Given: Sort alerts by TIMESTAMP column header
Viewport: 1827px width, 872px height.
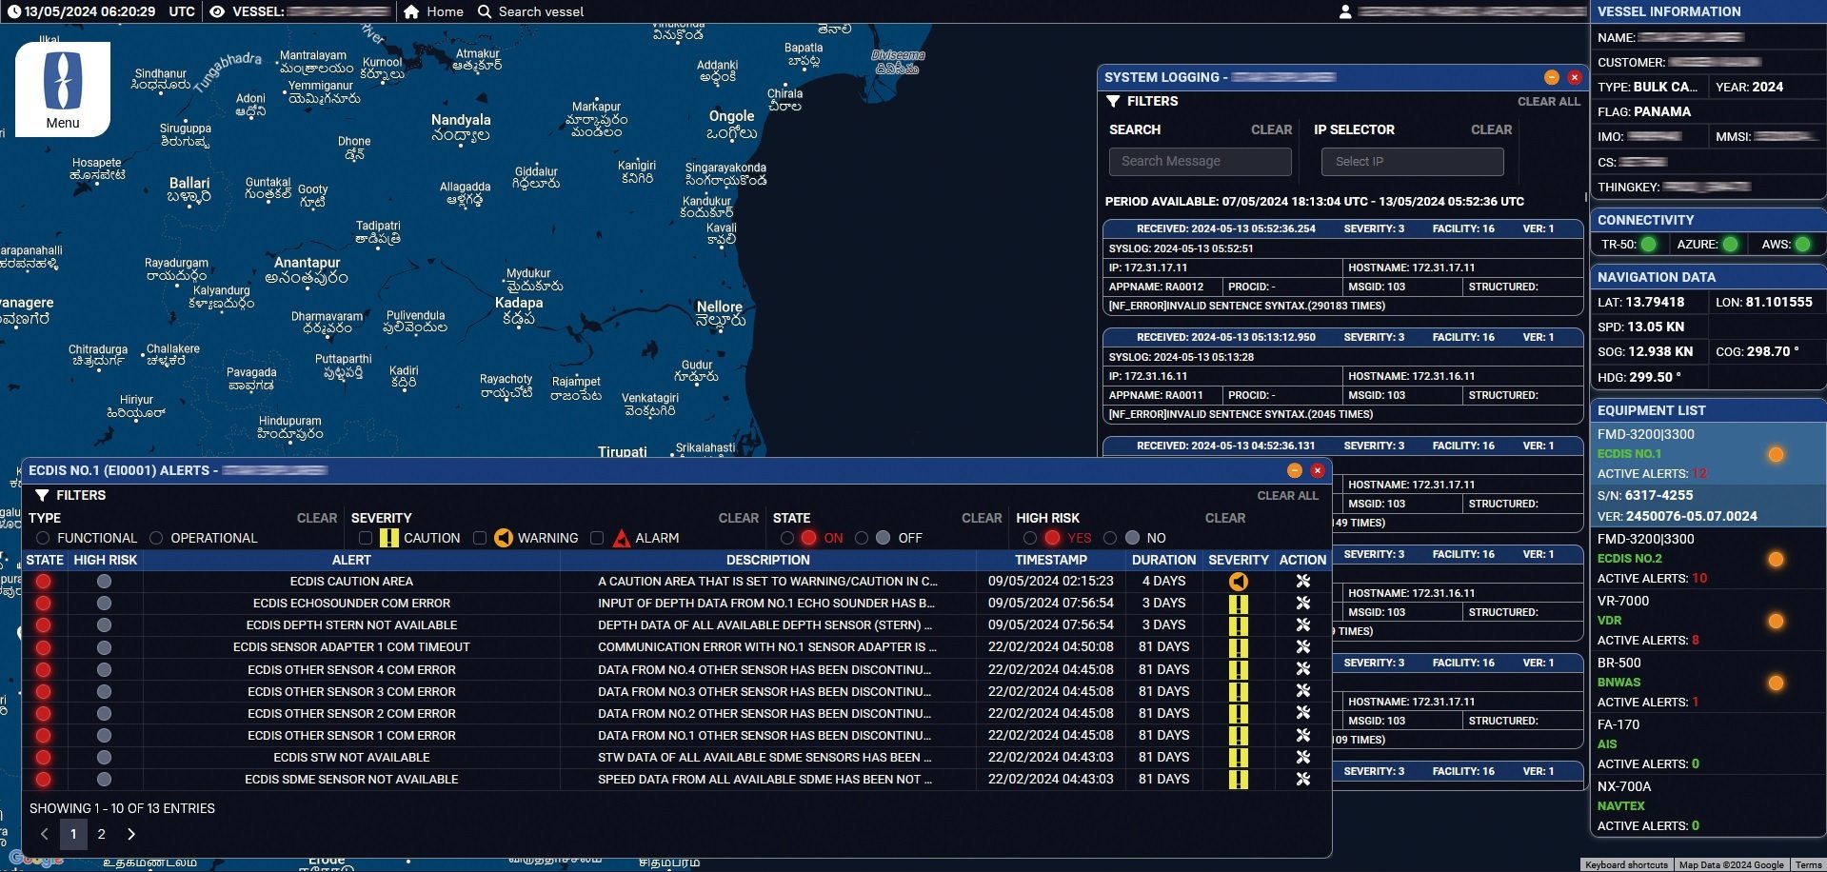Looking at the screenshot, I should pos(1051,560).
